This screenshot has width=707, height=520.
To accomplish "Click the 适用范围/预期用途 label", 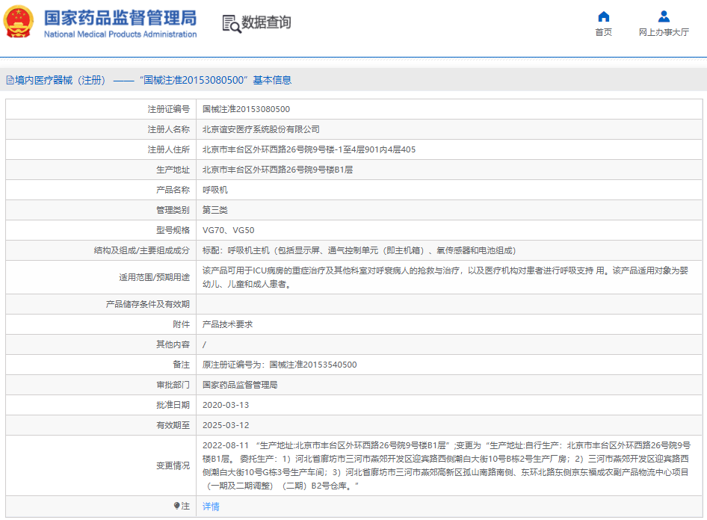I will 154,278.
